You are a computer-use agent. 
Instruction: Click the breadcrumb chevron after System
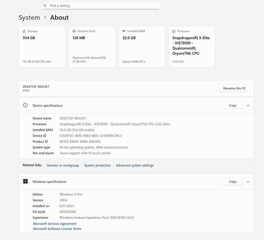point(45,17)
